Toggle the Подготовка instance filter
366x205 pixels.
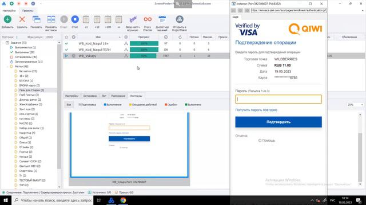tap(87, 105)
